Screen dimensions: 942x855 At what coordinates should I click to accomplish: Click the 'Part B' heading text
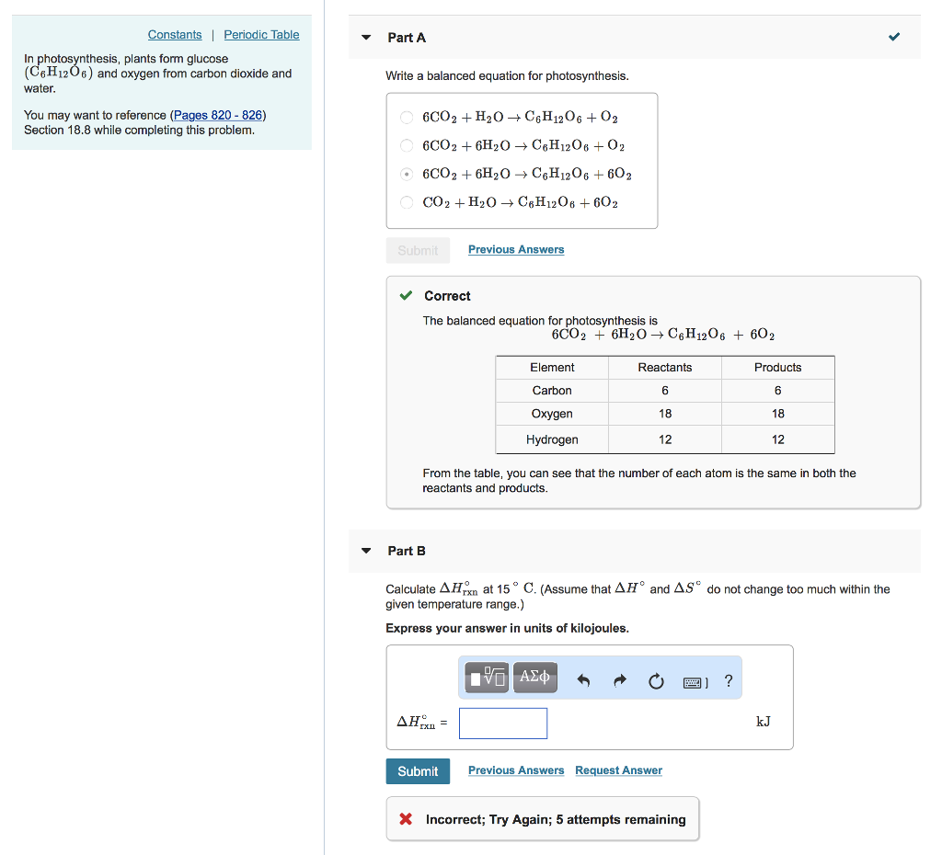pos(407,551)
